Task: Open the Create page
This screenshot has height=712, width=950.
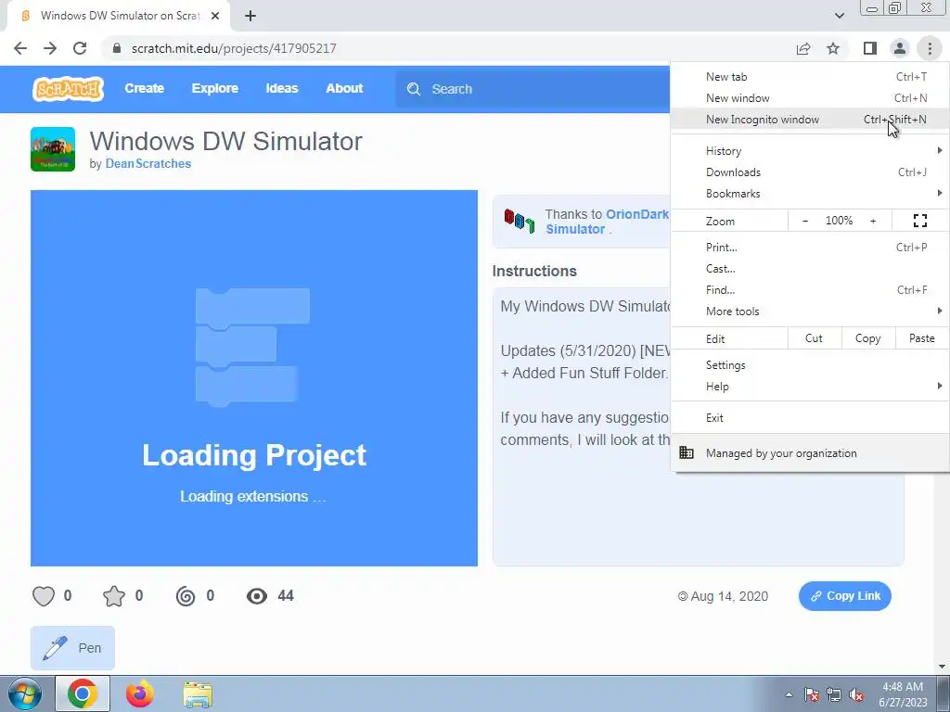Action: click(144, 88)
